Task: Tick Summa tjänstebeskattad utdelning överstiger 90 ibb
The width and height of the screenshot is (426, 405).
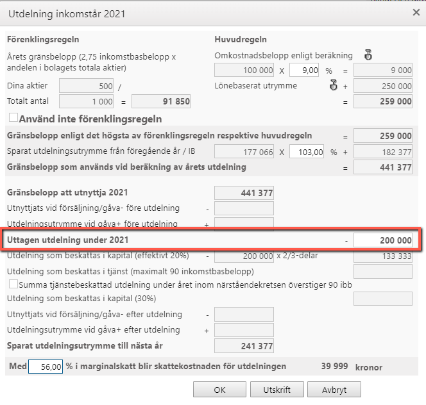Action: [13, 284]
